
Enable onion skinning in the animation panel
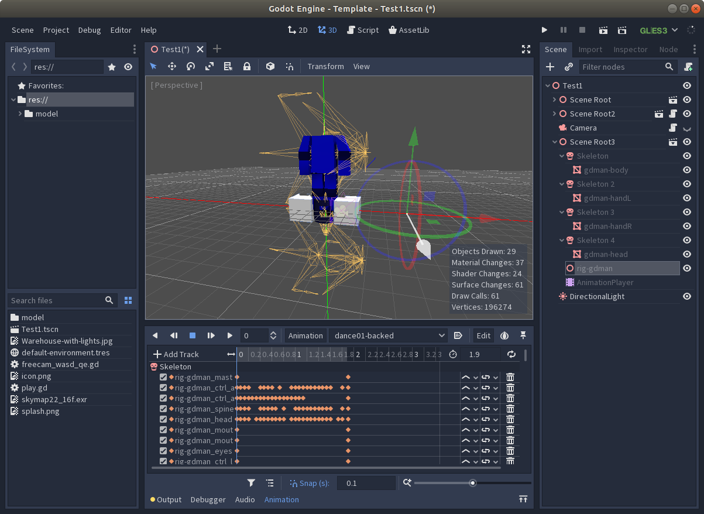(x=504, y=335)
